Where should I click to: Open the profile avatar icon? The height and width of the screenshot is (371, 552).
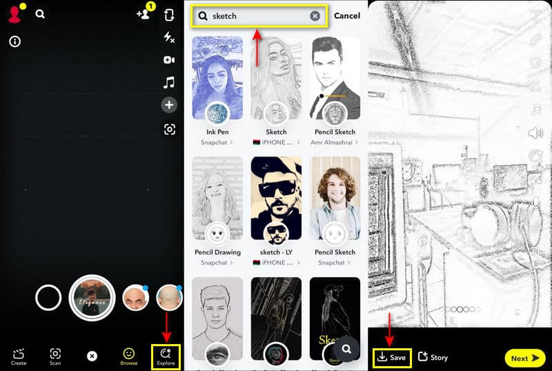pos(14,14)
